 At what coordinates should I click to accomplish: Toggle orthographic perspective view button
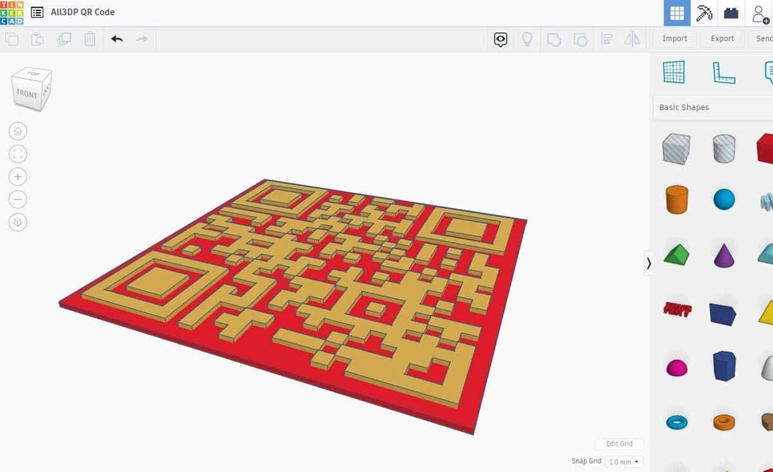click(18, 222)
